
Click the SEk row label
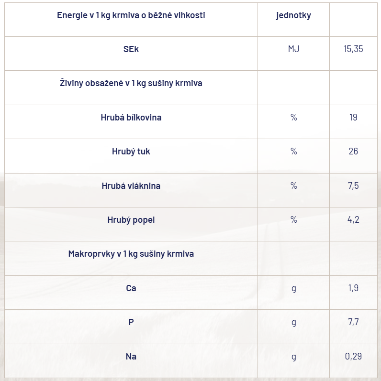[x=131, y=49]
